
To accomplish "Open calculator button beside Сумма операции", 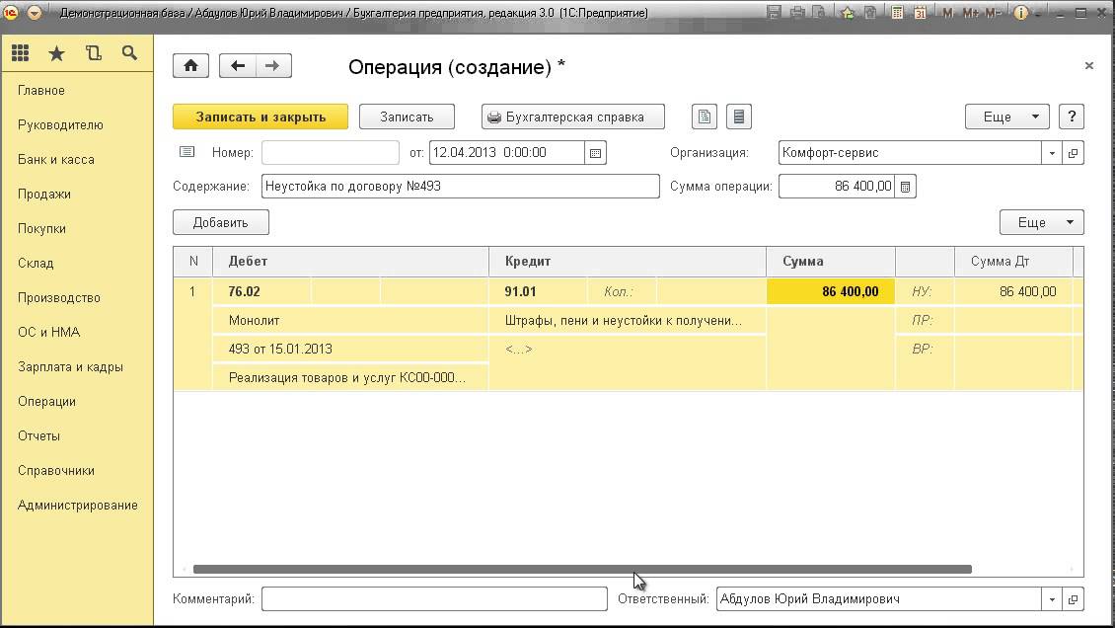I will pyautogui.click(x=906, y=187).
